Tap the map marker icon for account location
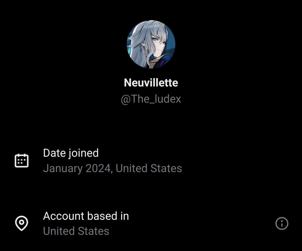302x251 pixels. [x=22, y=223]
